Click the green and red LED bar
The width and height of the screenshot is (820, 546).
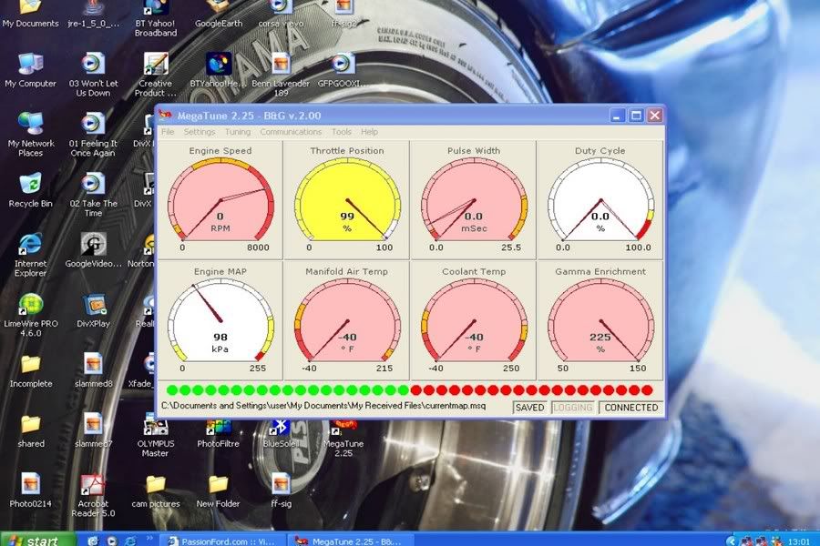coord(409,389)
